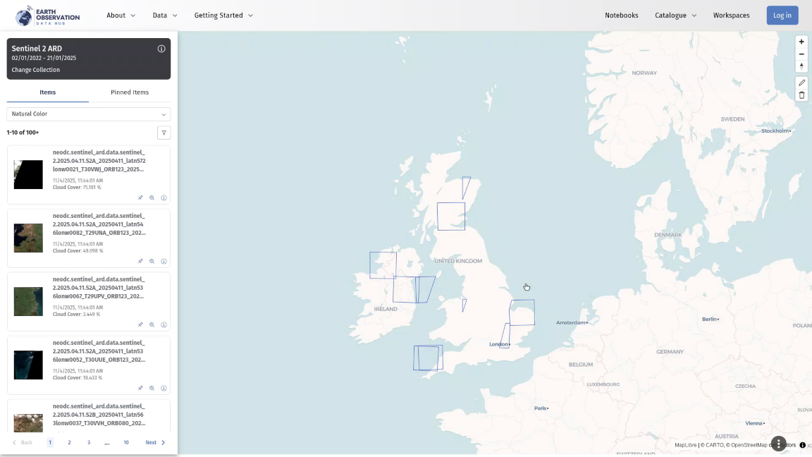The width and height of the screenshot is (812, 457).
Task: Open the Notebooks menu item
Action: 621,16
